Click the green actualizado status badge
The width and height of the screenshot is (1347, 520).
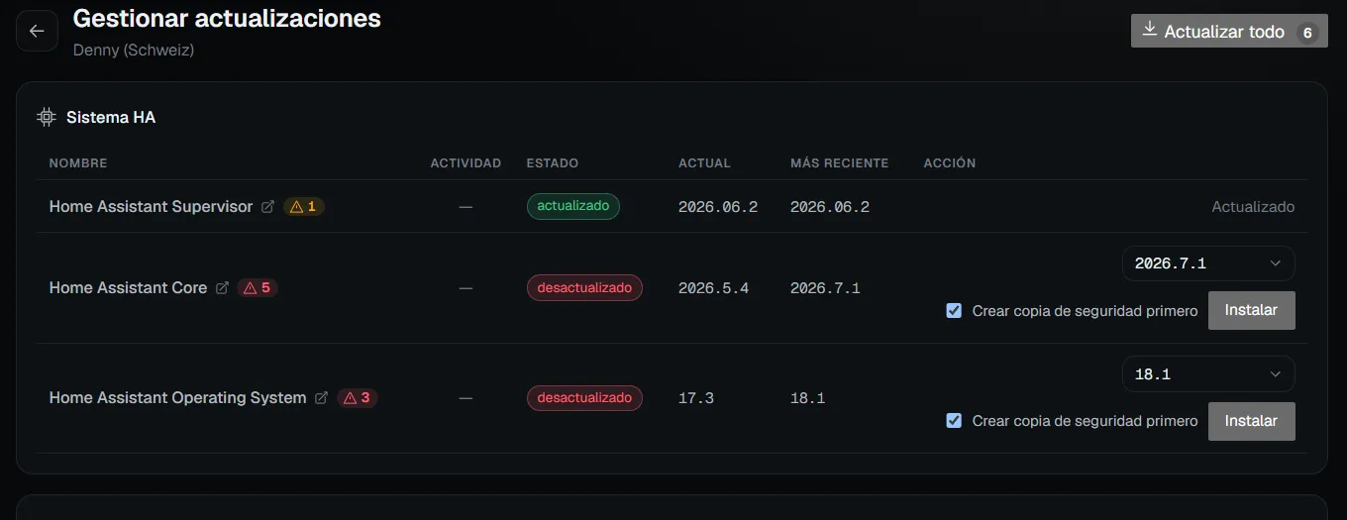(x=572, y=206)
